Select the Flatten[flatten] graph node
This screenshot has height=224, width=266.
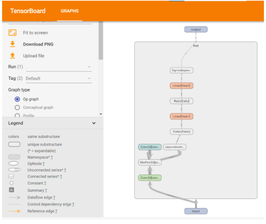click(x=182, y=132)
